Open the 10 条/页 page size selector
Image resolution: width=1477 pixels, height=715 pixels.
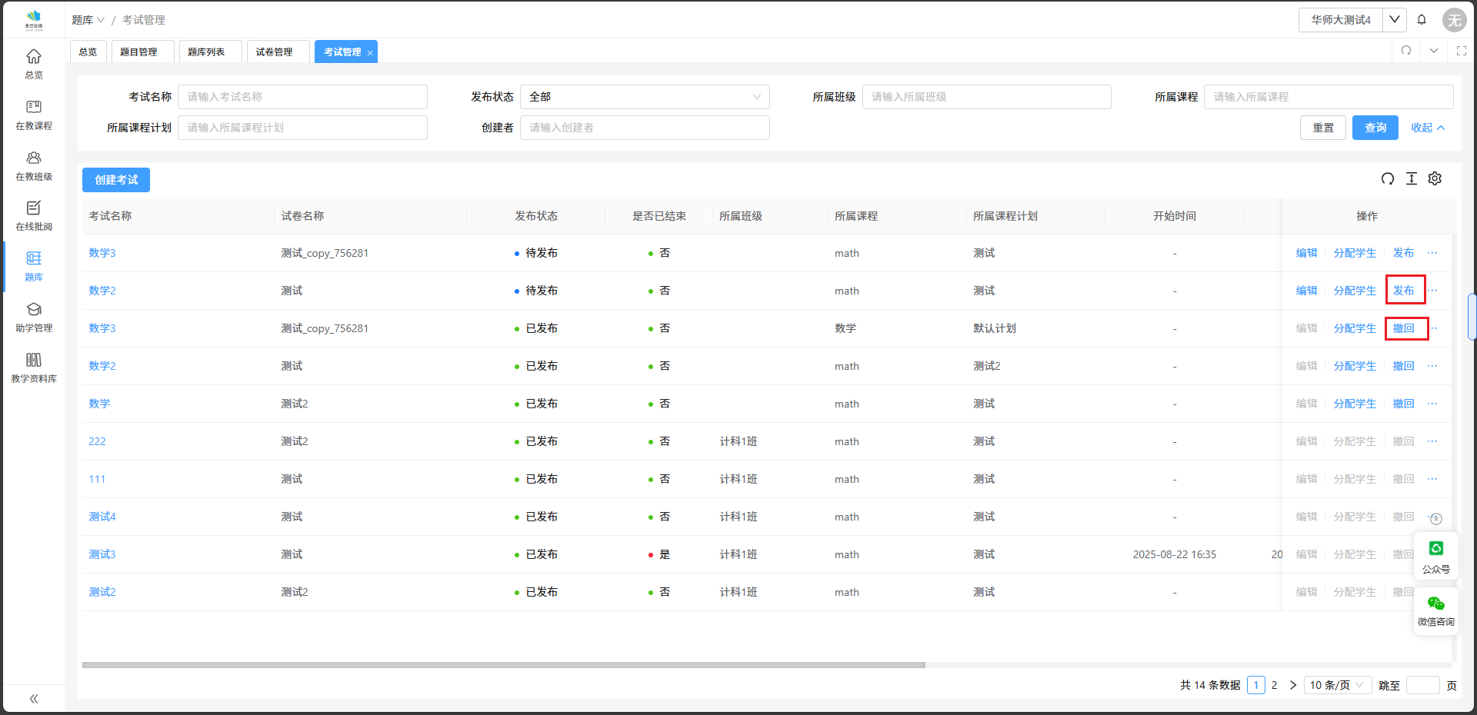point(1337,685)
